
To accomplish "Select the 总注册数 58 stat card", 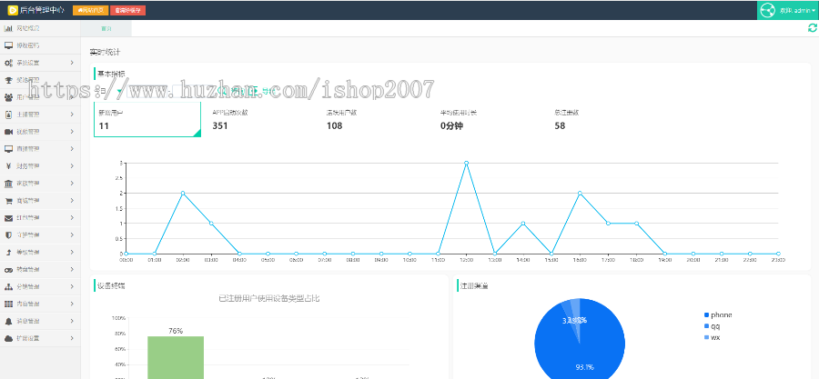I will (602, 119).
